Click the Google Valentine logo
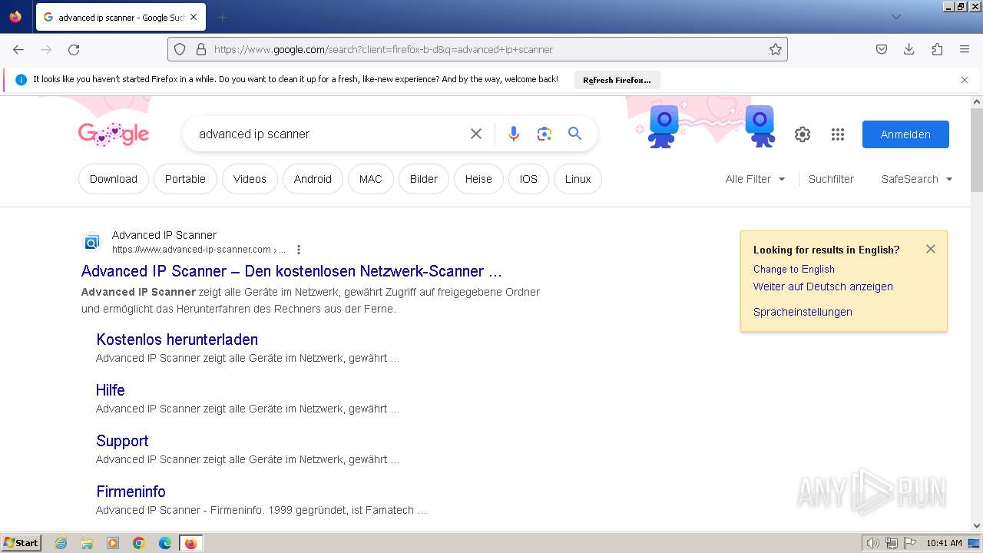 pos(114,134)
